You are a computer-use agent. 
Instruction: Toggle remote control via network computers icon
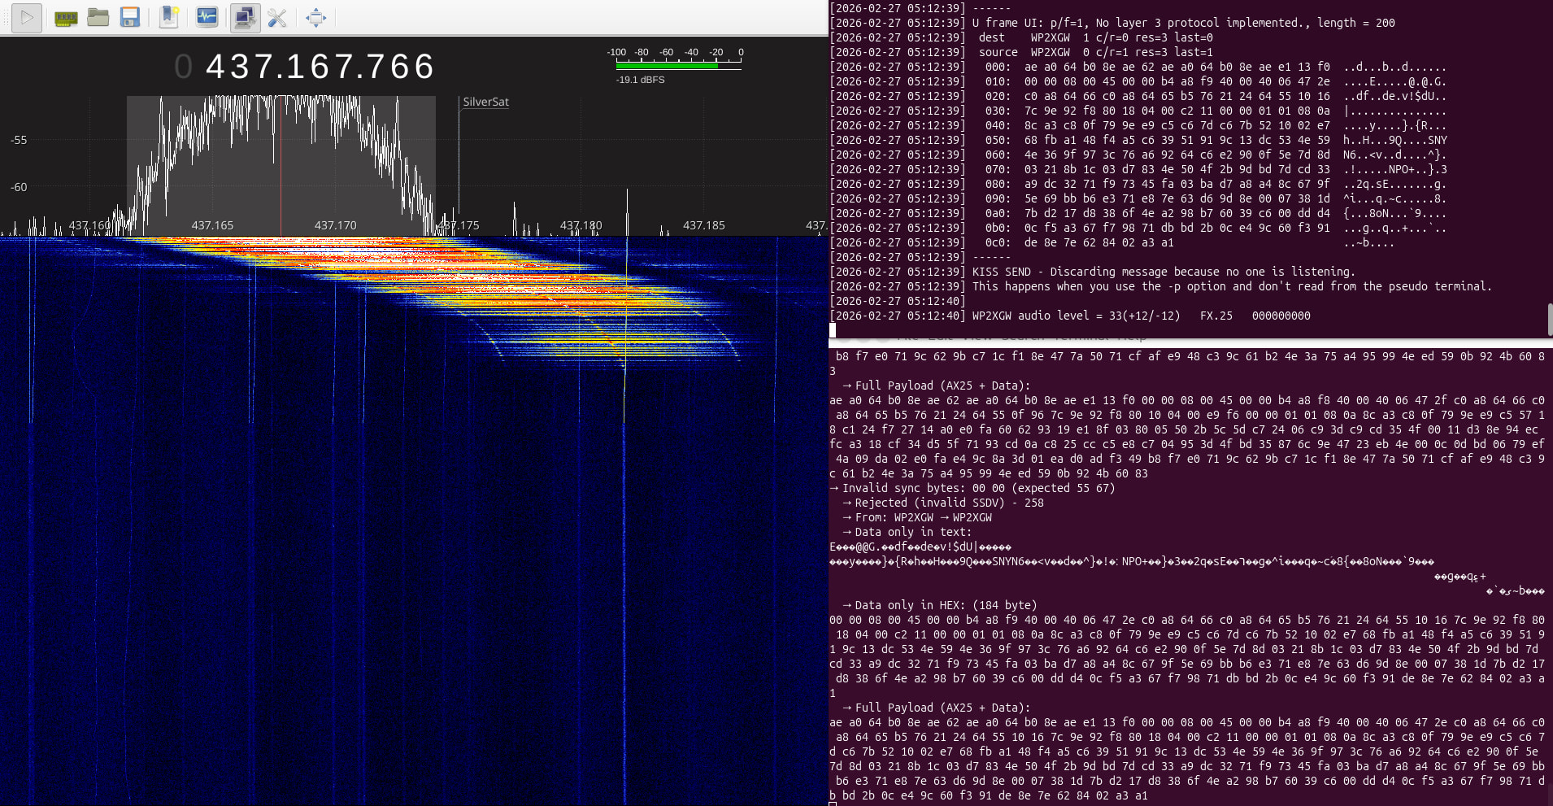click(244, 17)
